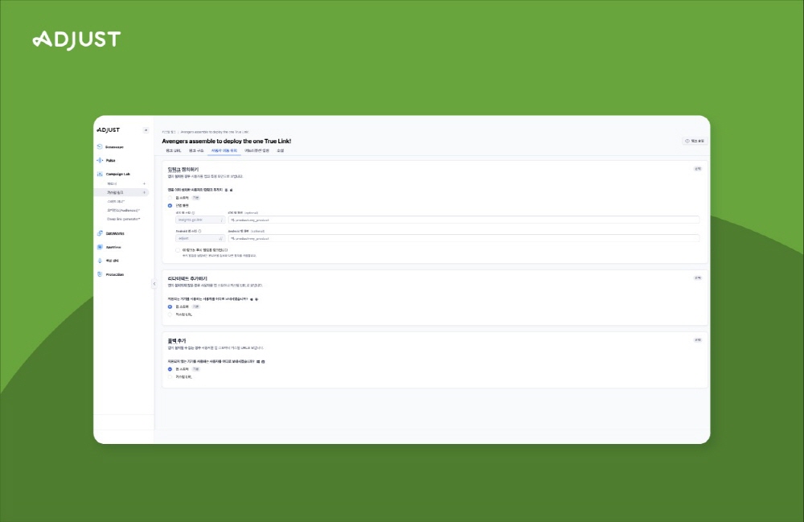The width and height of the screenshot is (804, 522).
Task: Go to the custom links breadcrumb link
Action: click(169, 132)
